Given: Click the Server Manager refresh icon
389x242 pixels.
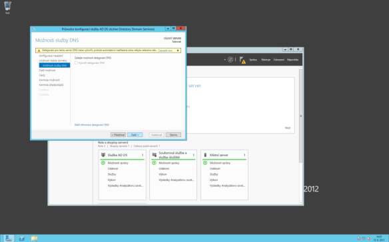Looking at the screenshot, I should click(x=230, y=59).
